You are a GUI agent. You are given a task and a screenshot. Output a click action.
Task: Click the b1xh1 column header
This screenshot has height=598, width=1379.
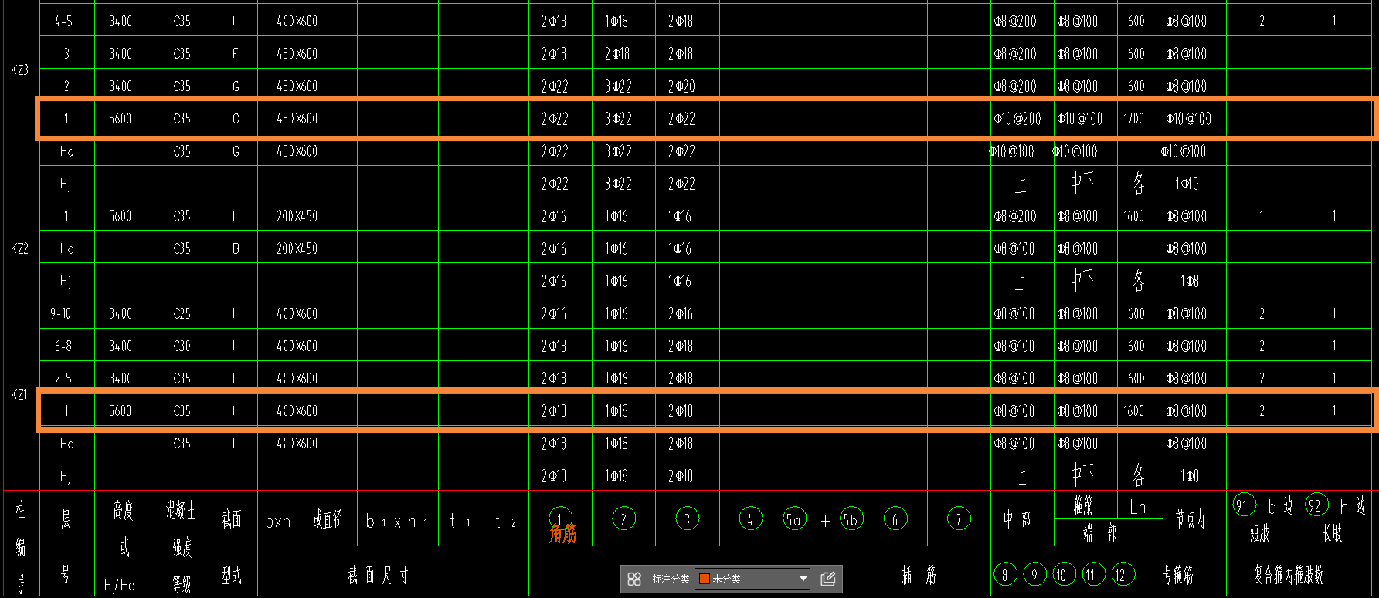[x=396, y=522]
